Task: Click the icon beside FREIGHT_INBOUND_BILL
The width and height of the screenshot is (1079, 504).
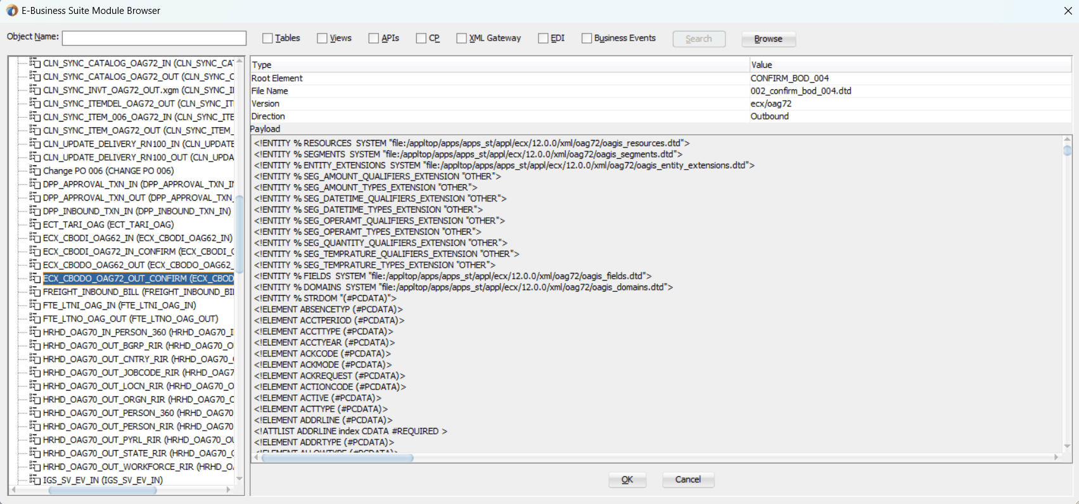Action: point(35,291)
